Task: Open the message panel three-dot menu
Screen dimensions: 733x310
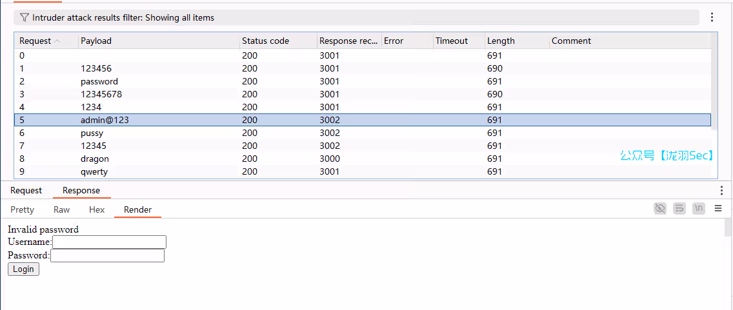Action: click(x=721, y=190)
